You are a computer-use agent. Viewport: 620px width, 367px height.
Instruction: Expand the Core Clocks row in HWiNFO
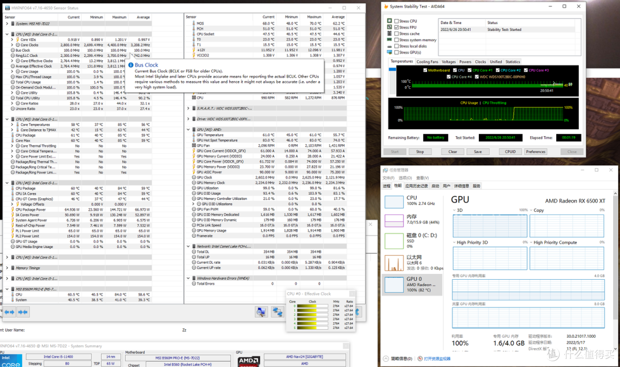12,45
